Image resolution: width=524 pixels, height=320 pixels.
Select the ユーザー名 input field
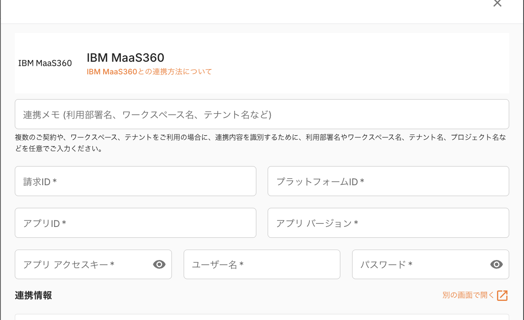pyautogui.click(x=262, y=264)
